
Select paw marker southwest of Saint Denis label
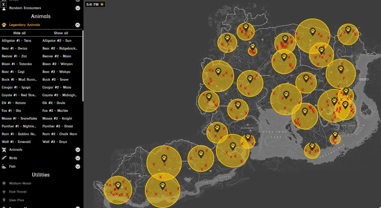(335, 135)
